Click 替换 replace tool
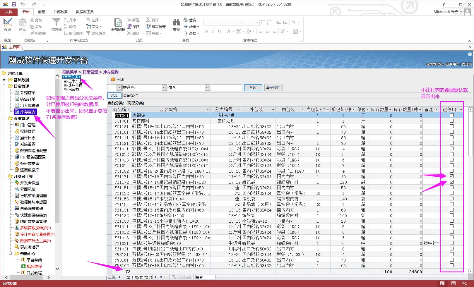The image size is (474, 287). click(190, 20)
